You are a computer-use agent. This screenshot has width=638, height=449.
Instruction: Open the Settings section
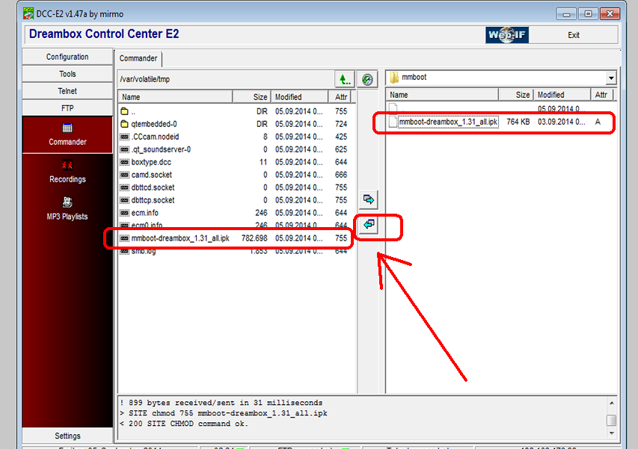[x=67, y=436]
